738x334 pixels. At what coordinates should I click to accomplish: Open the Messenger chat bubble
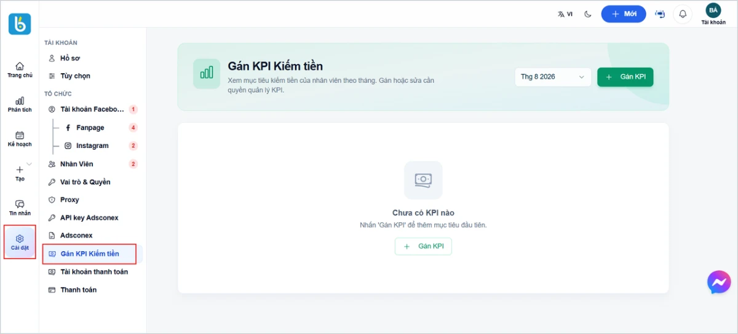pyautogui.click(x=718, y=282)
